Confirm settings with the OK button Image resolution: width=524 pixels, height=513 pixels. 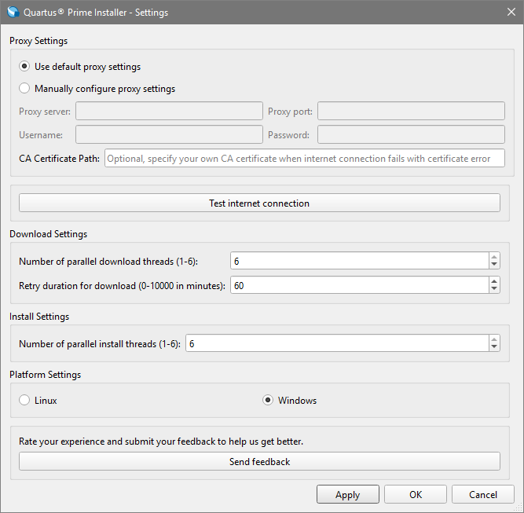pyautogui.click(x=416, y=495)
